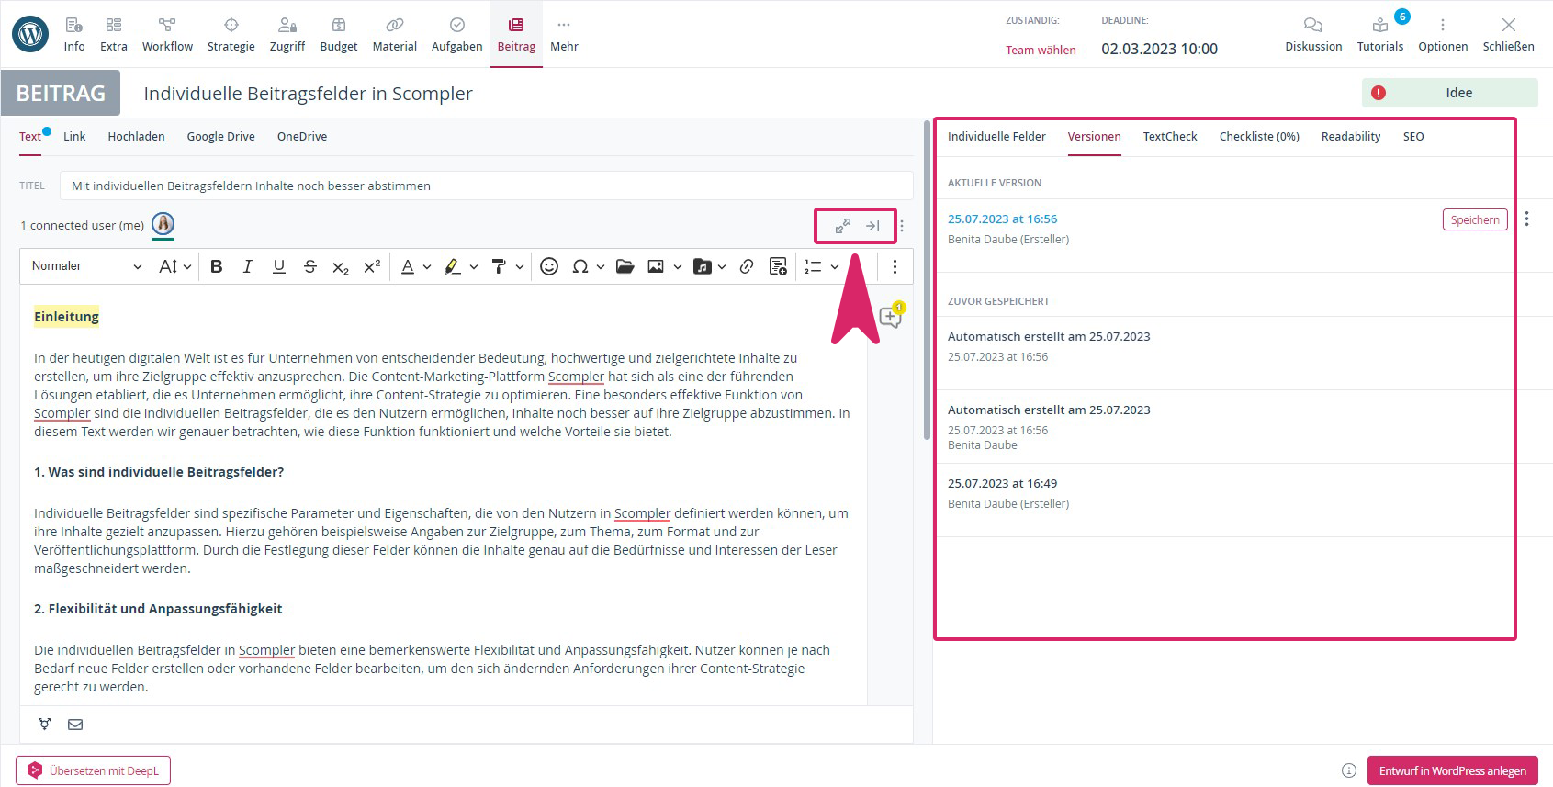The image size is (1553, 787).
Task: Click the Speichern button for current version
Action: pyautogui.click(x=1474, y=219)
